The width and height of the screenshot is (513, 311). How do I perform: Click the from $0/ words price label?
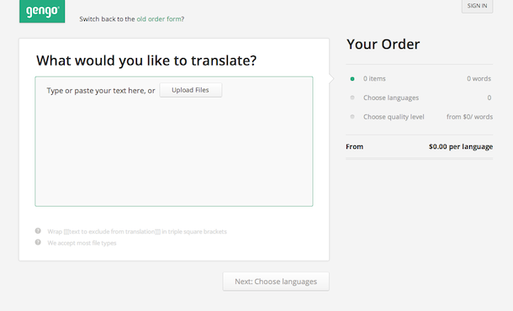[x=469, y=117]
